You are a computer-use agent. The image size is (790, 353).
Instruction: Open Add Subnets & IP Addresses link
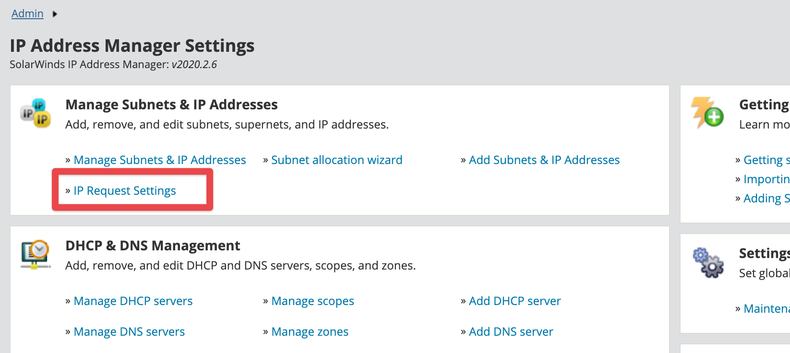click(544, 160)
